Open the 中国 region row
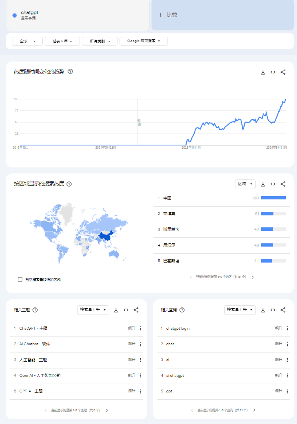This screenshot has width=297, height=424. 221,198
